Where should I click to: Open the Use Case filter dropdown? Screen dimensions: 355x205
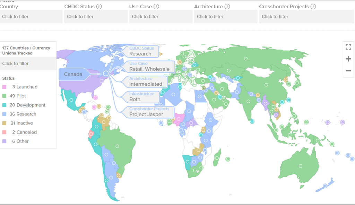point(161,17)
